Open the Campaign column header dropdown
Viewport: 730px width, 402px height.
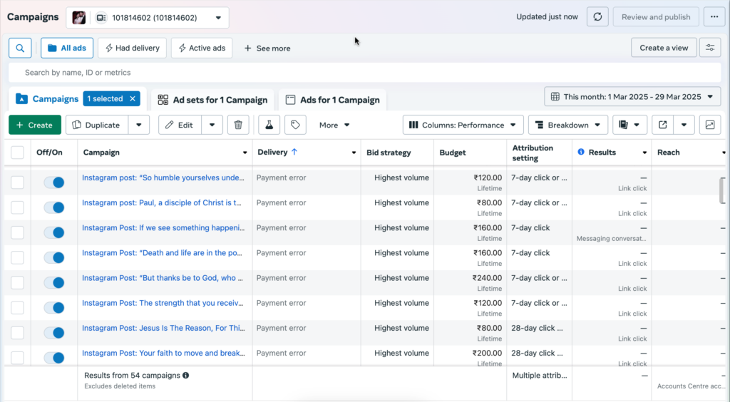coord(245,153)
